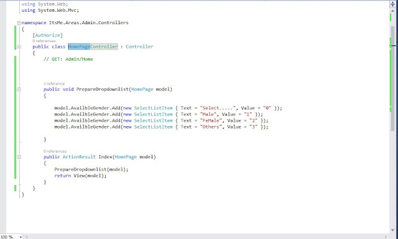The image size is (398, 239).
Task: Click HomePage type in Index parameter
Action: coord(126,157)
